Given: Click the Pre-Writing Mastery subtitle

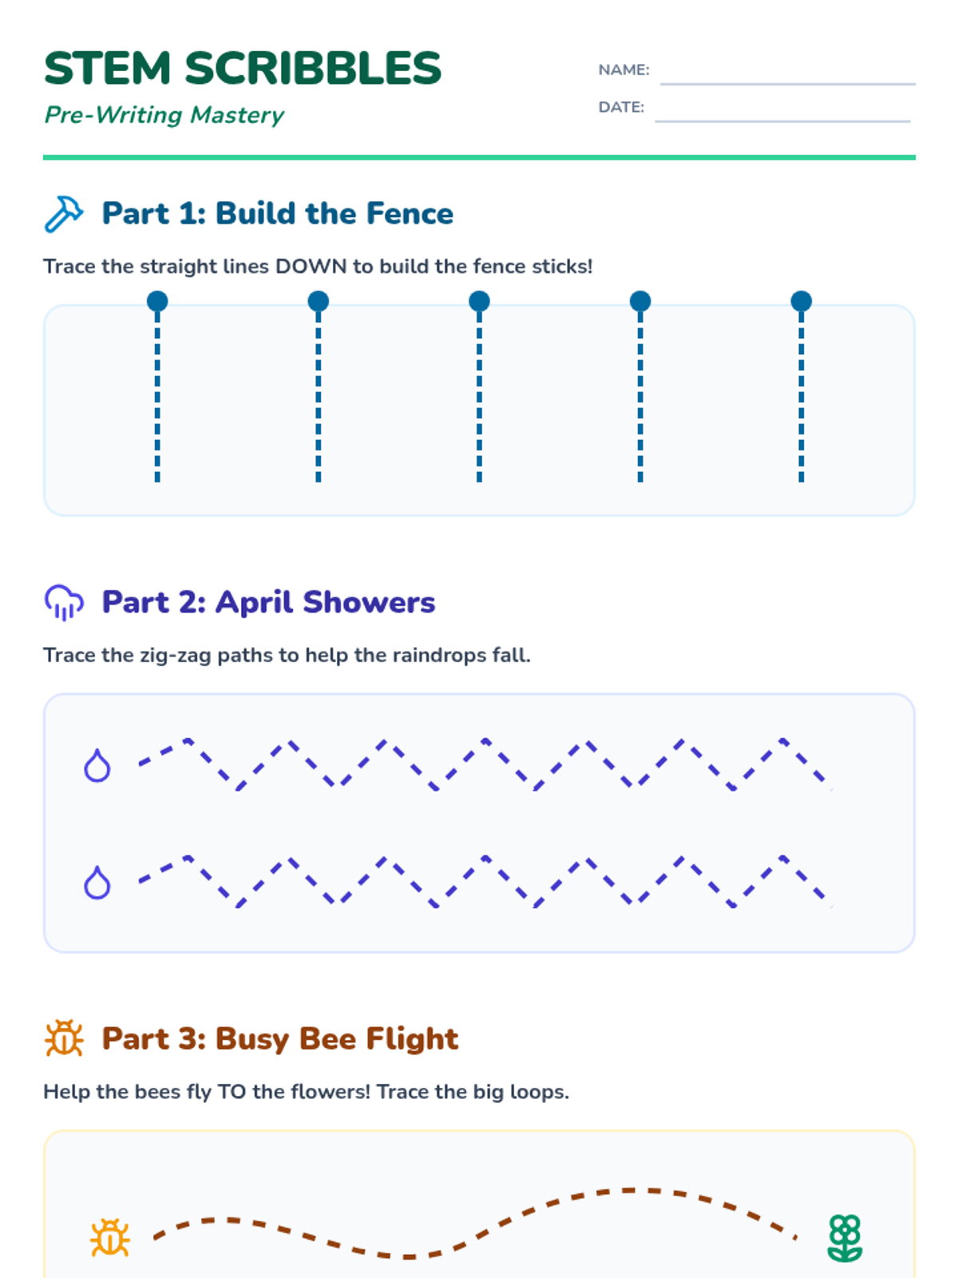Looking at the screenshot, I should coord(164,115).
